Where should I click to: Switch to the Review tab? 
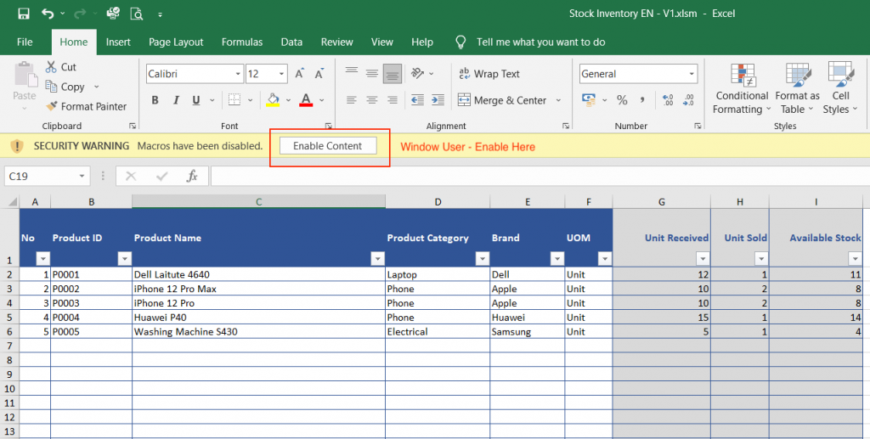click(x=336, y=42)
